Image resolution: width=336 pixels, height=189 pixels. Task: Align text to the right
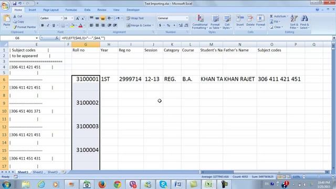[103, 25]
